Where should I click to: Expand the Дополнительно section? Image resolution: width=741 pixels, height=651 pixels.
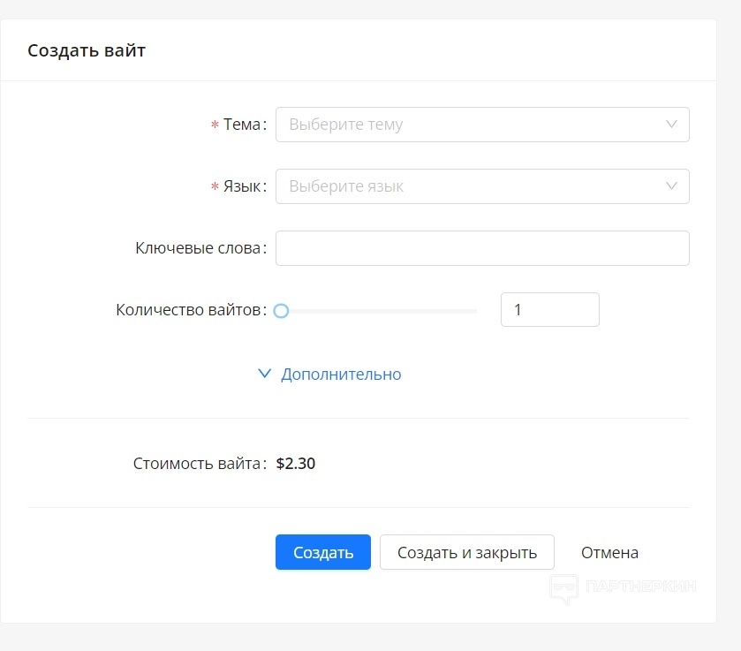[340, 375]
